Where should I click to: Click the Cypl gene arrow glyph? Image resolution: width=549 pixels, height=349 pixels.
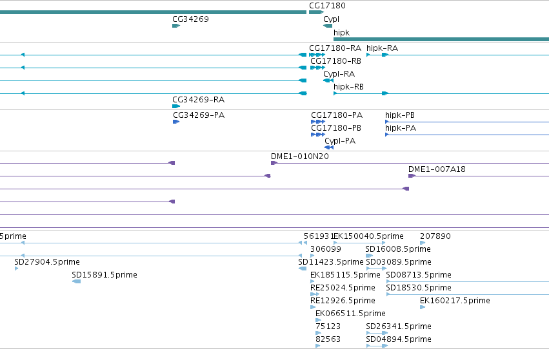(328, 26)
